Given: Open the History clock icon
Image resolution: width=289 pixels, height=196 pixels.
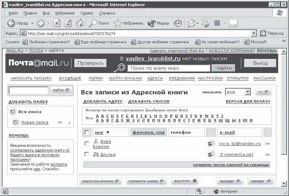Looking at the screenshot, I should coord(178,23).
